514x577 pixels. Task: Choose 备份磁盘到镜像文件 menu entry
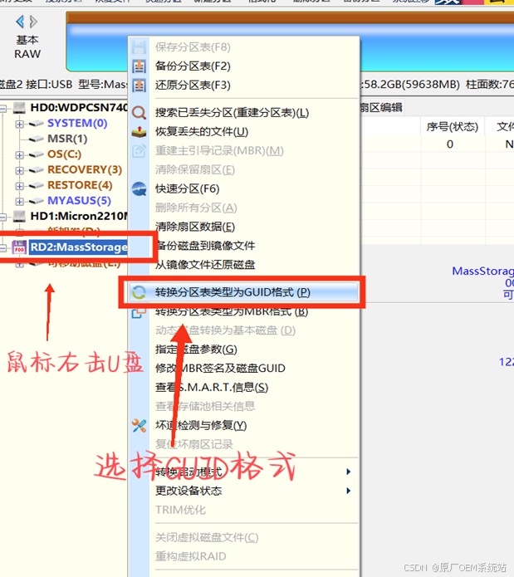(205, 246)
